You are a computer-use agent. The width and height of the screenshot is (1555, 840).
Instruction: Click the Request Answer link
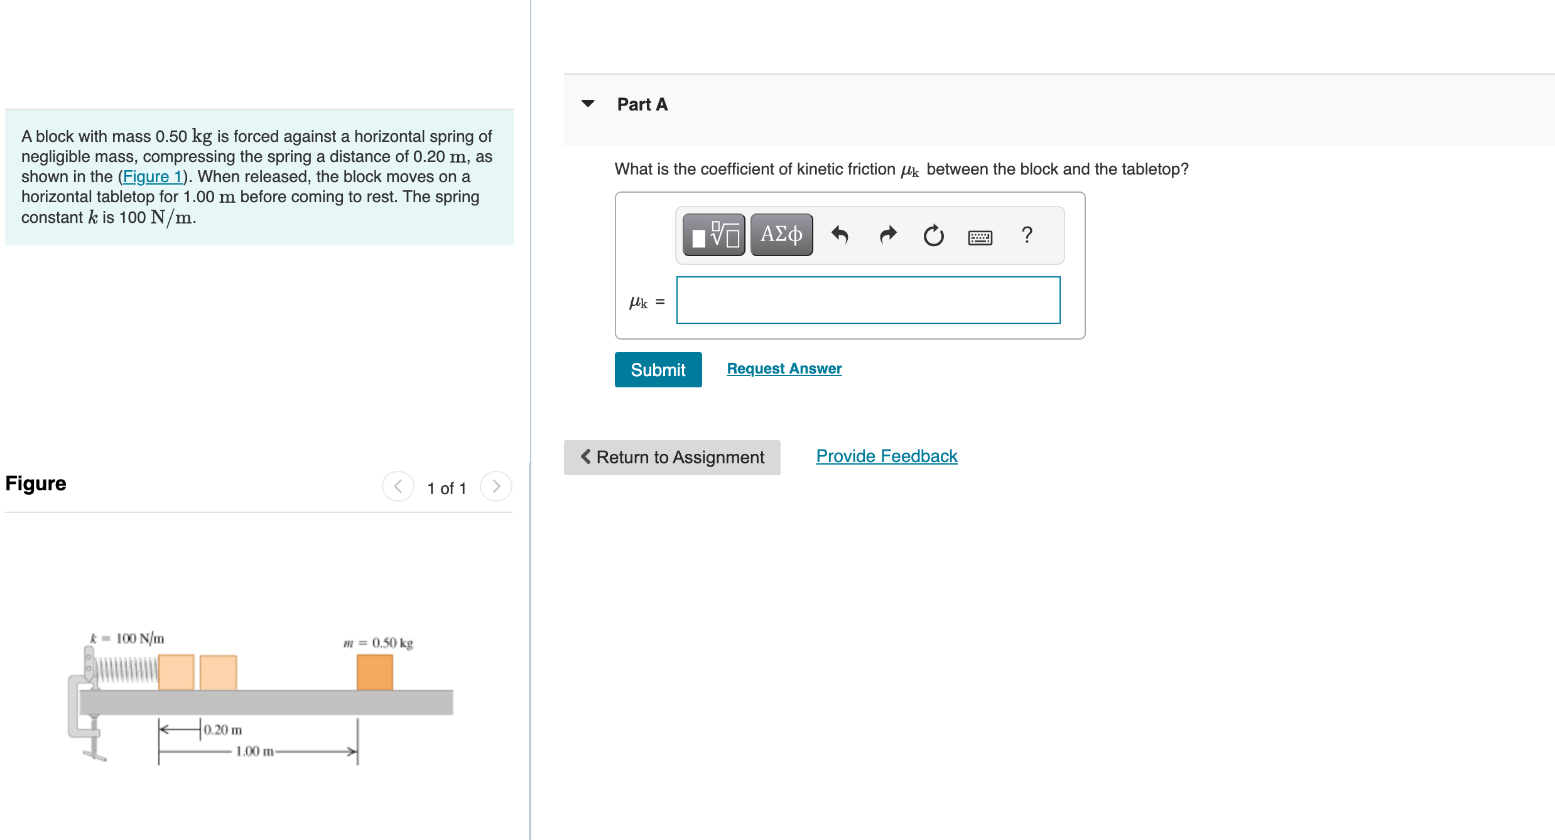tap(783, 369)
